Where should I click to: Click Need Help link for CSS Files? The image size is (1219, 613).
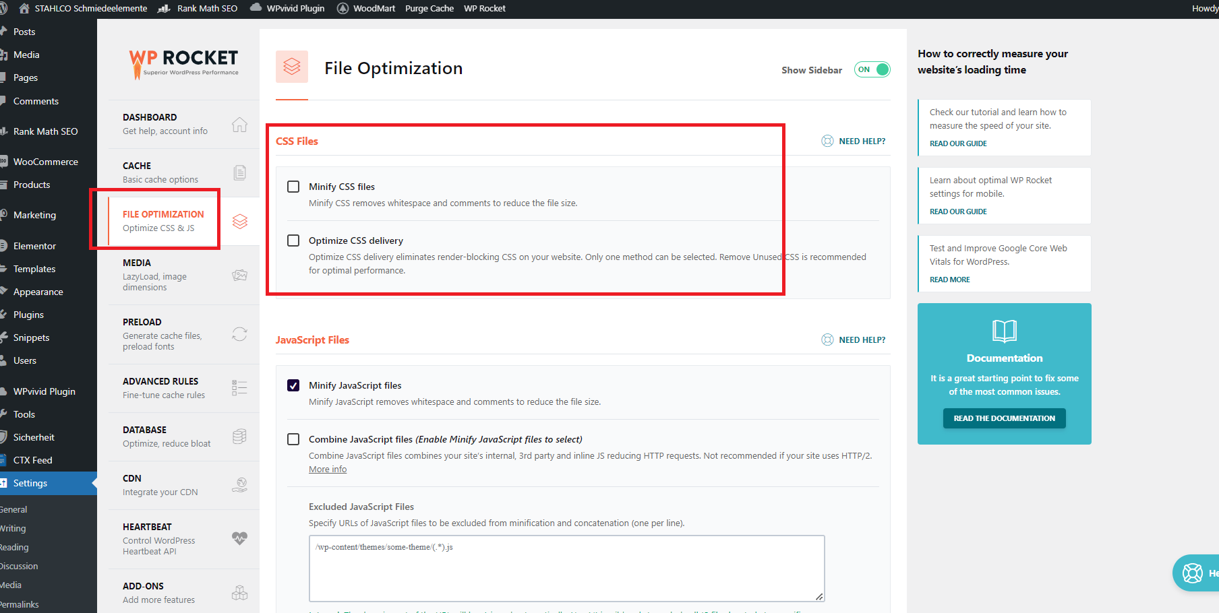[x=862, y=141]
